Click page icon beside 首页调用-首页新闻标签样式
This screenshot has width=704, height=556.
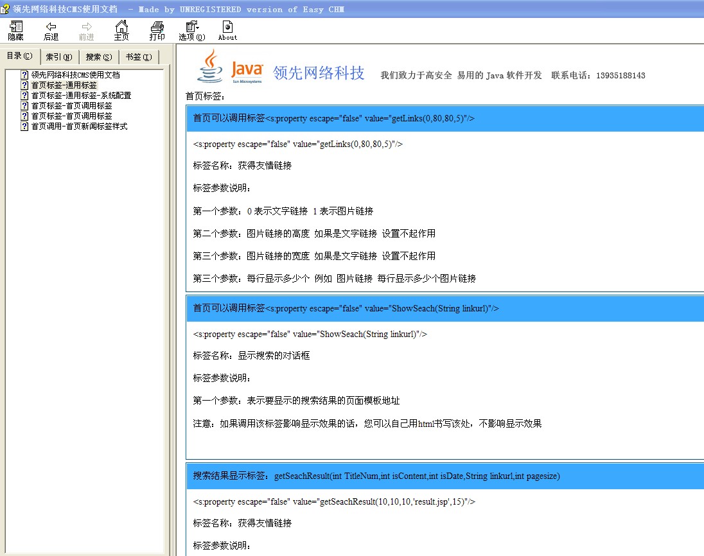point(24,126)
